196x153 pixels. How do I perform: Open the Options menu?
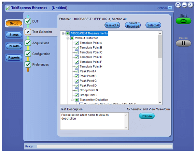pyautogui.click(x=163, y=8)
